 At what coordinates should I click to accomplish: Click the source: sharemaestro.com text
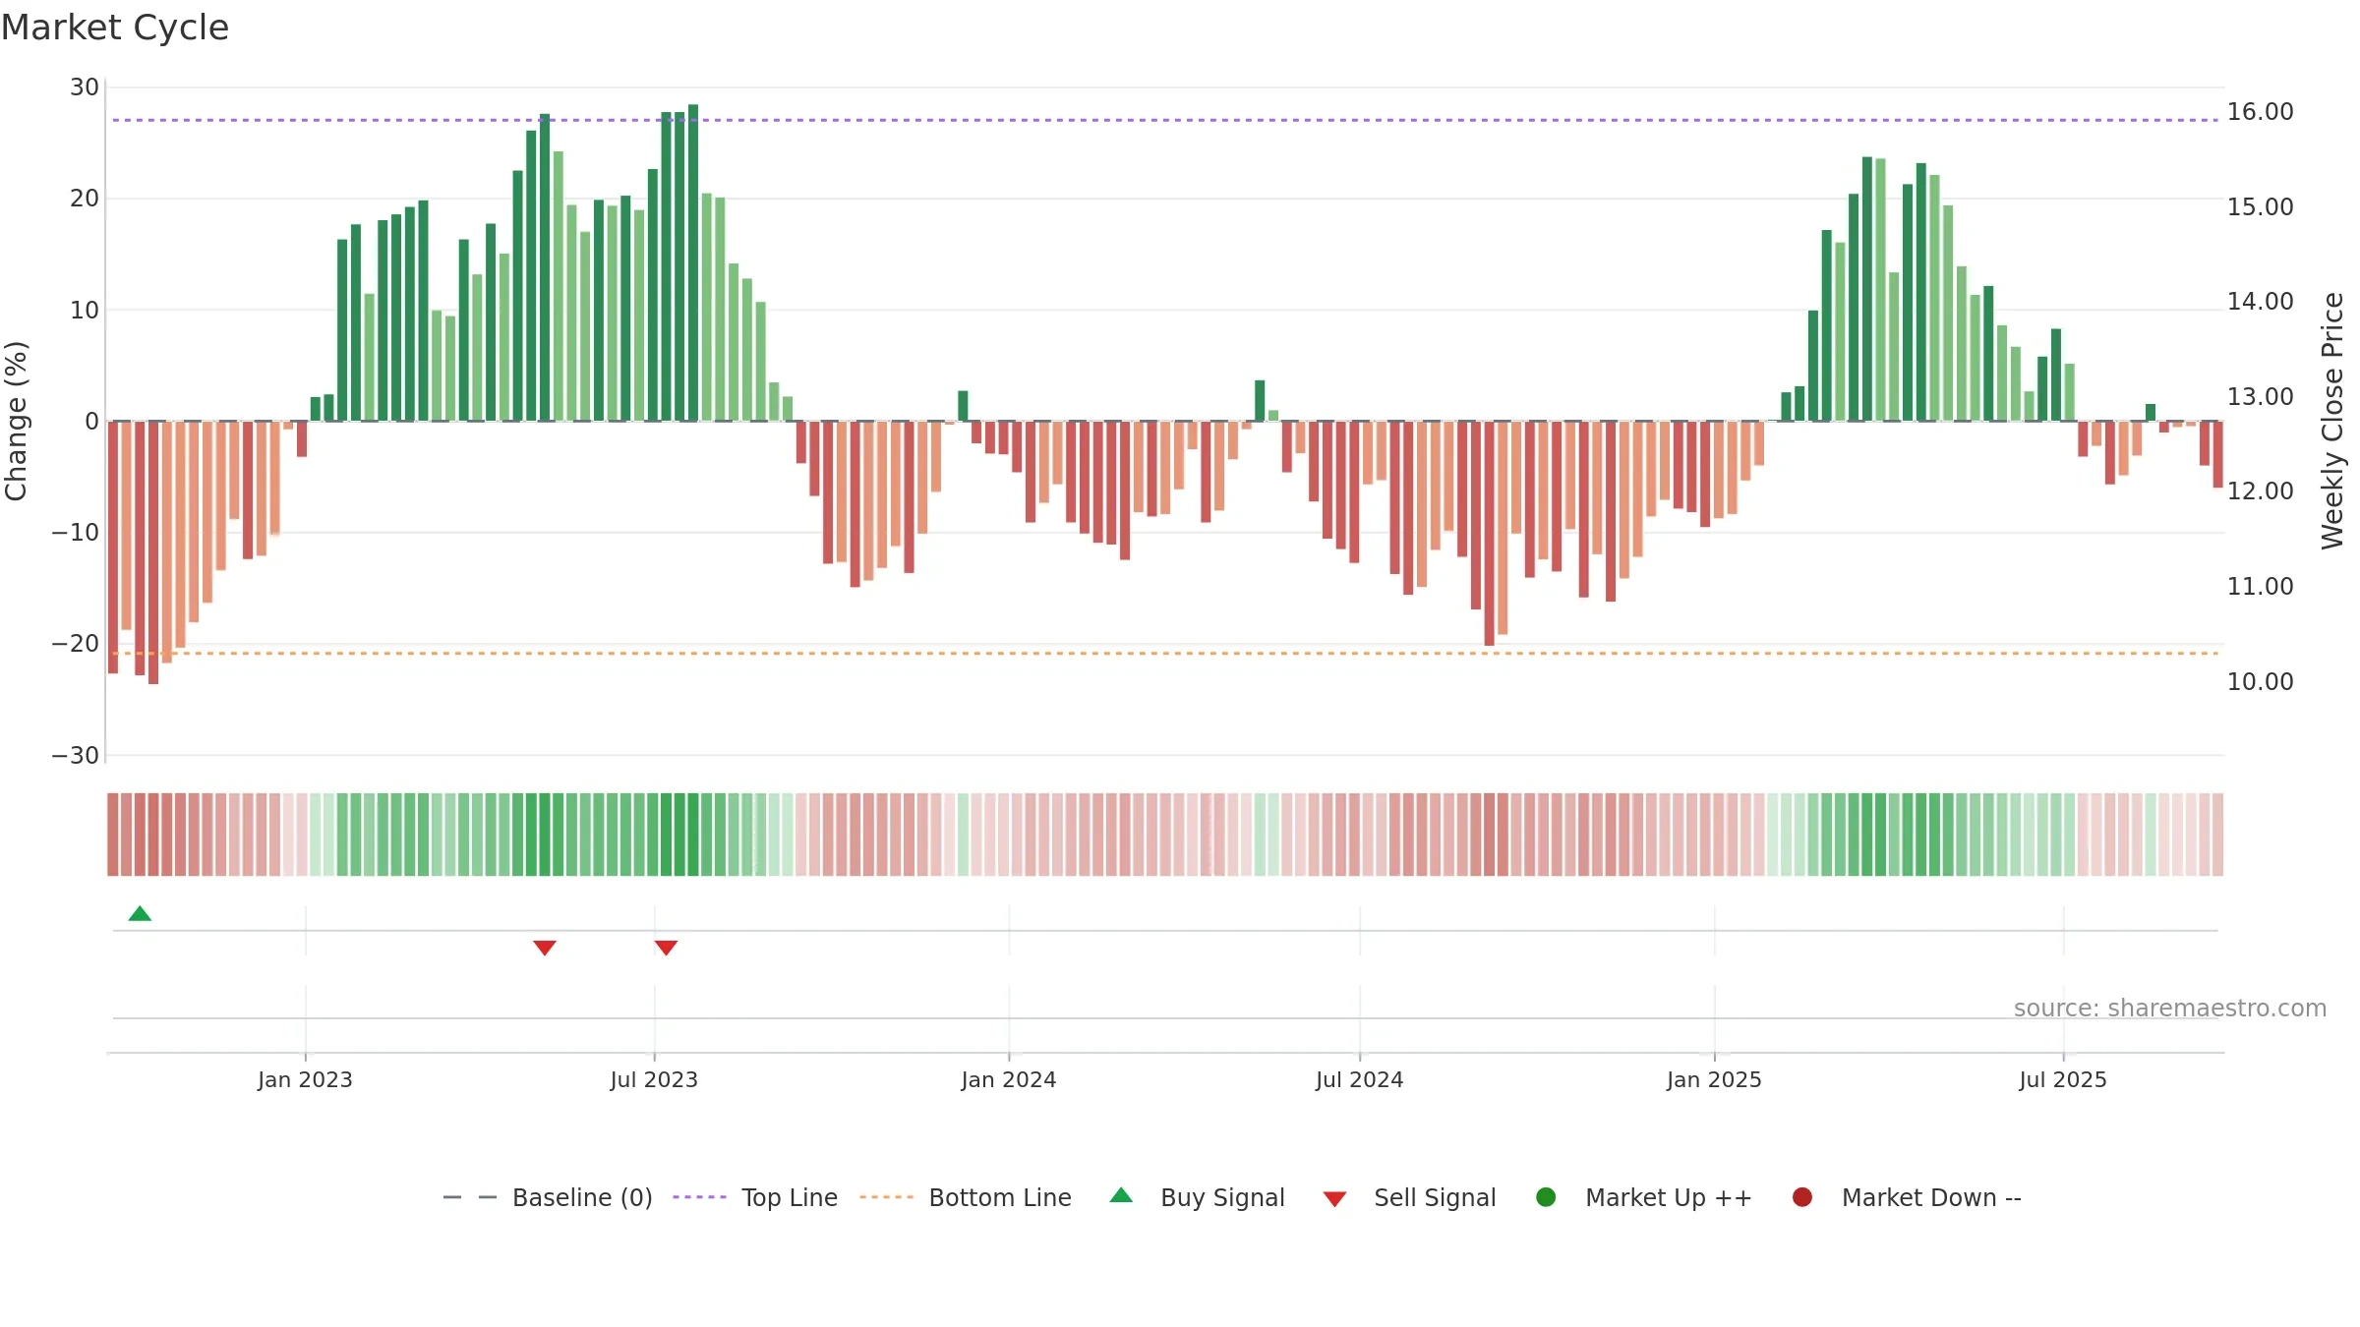[x=2170, y=1008]
